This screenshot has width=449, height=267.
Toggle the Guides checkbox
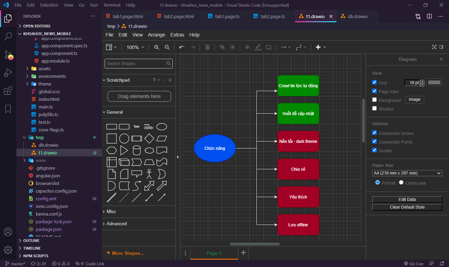(x=374, y=150)
